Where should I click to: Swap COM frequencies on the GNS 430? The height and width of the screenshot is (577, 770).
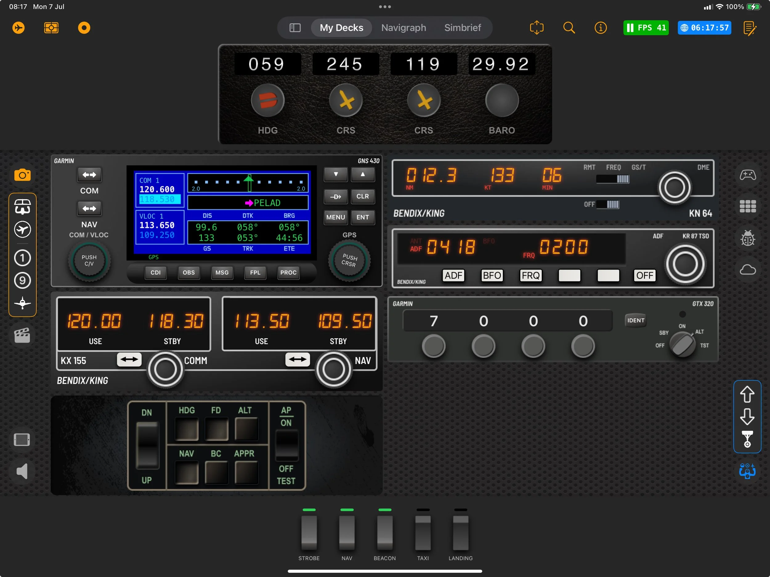coord(89,175)
